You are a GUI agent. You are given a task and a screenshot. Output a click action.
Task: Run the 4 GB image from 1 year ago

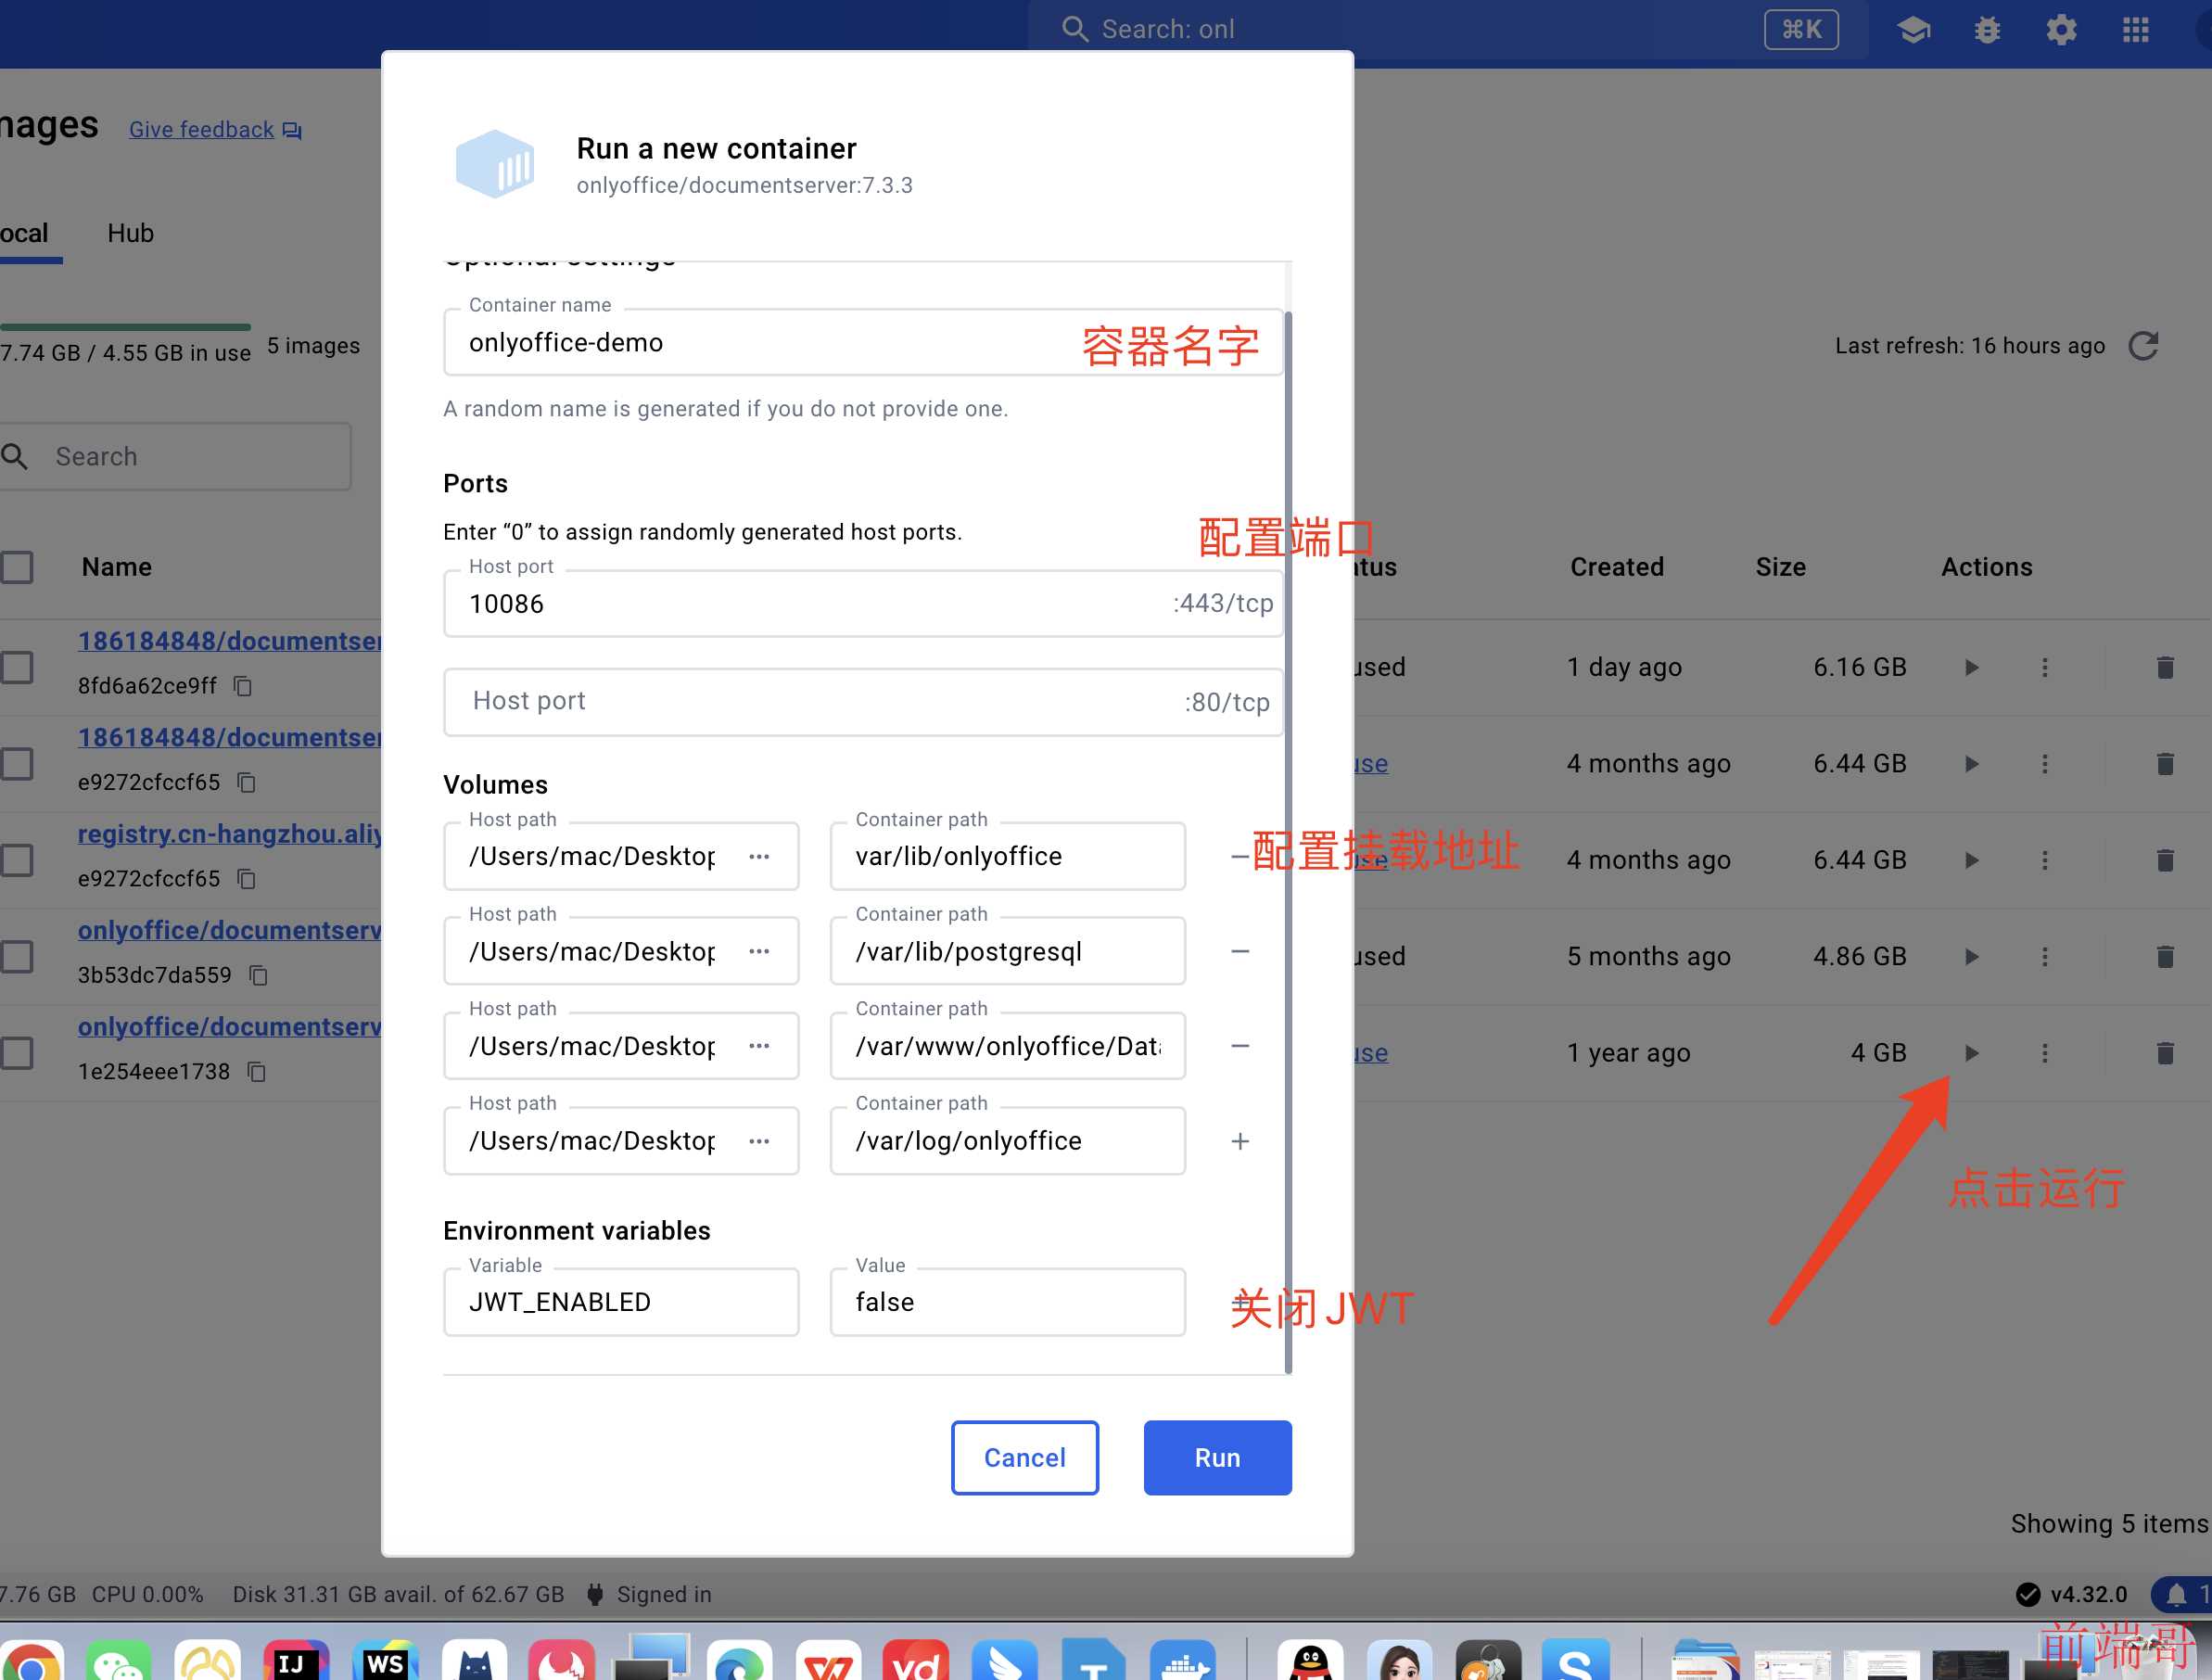pyautogui.click(x=1971, y=1053)
